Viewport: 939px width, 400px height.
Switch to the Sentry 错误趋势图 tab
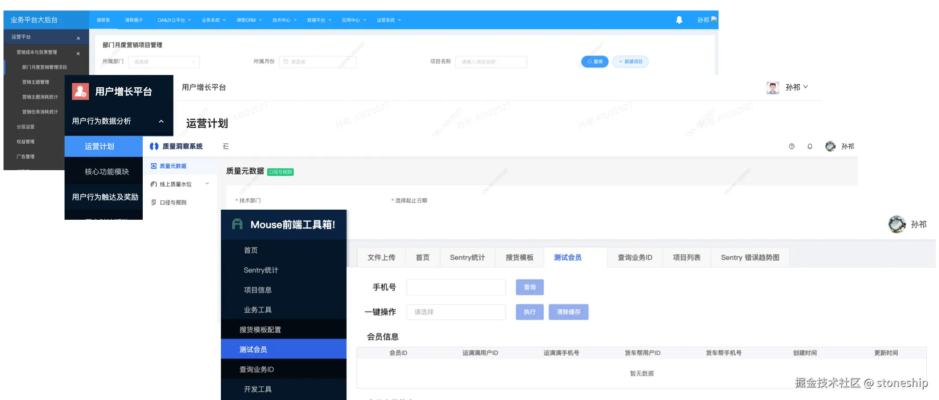click(x=750, y=257)
